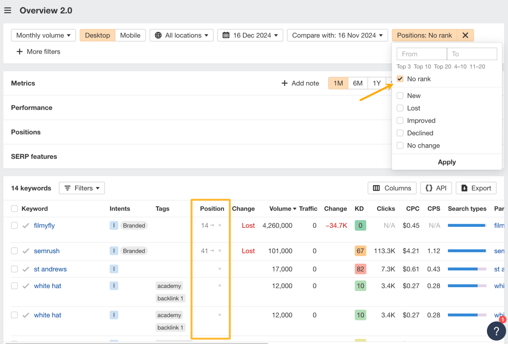Tick the Improved checkbox

click(x=400, y=121)
